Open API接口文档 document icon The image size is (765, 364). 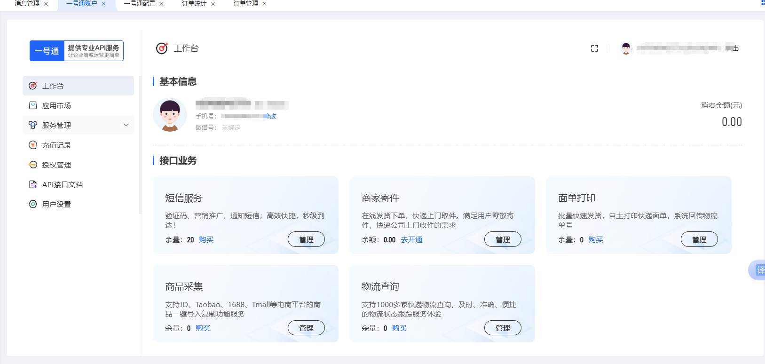(33, 184)
